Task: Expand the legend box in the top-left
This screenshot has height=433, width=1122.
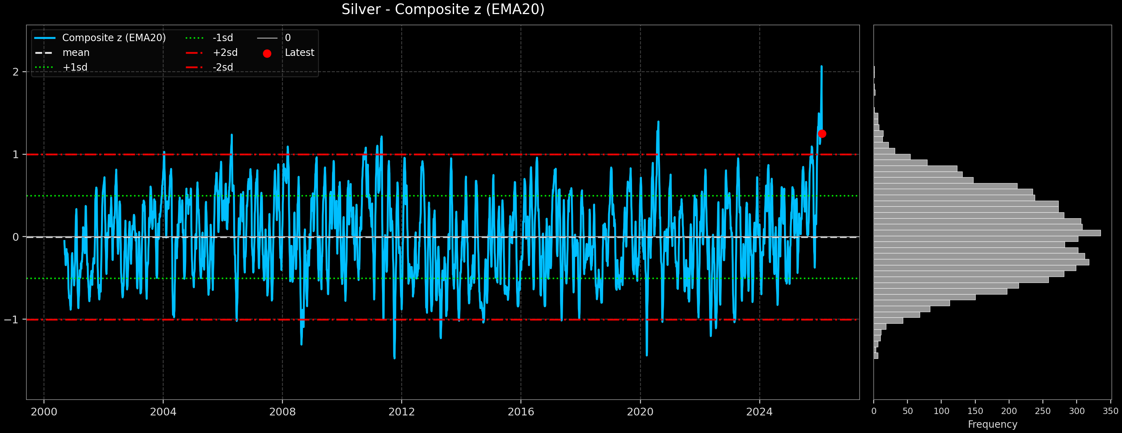Action: [174, 52]
